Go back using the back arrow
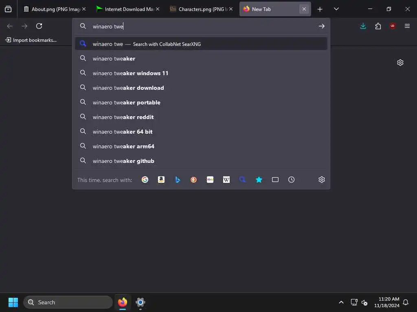This screenshot has width=417, height=312. pyautogui.click(x=10, y=26)
